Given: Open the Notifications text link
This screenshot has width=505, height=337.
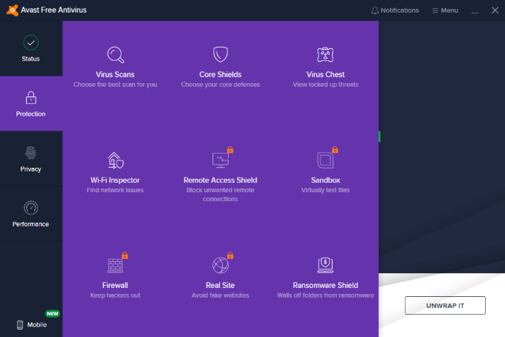Looking at the screenshot, I should pos(400,10).
